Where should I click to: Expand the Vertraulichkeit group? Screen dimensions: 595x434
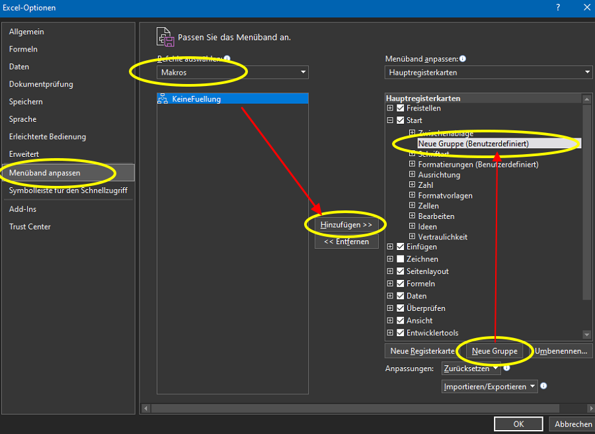point(412,237)
